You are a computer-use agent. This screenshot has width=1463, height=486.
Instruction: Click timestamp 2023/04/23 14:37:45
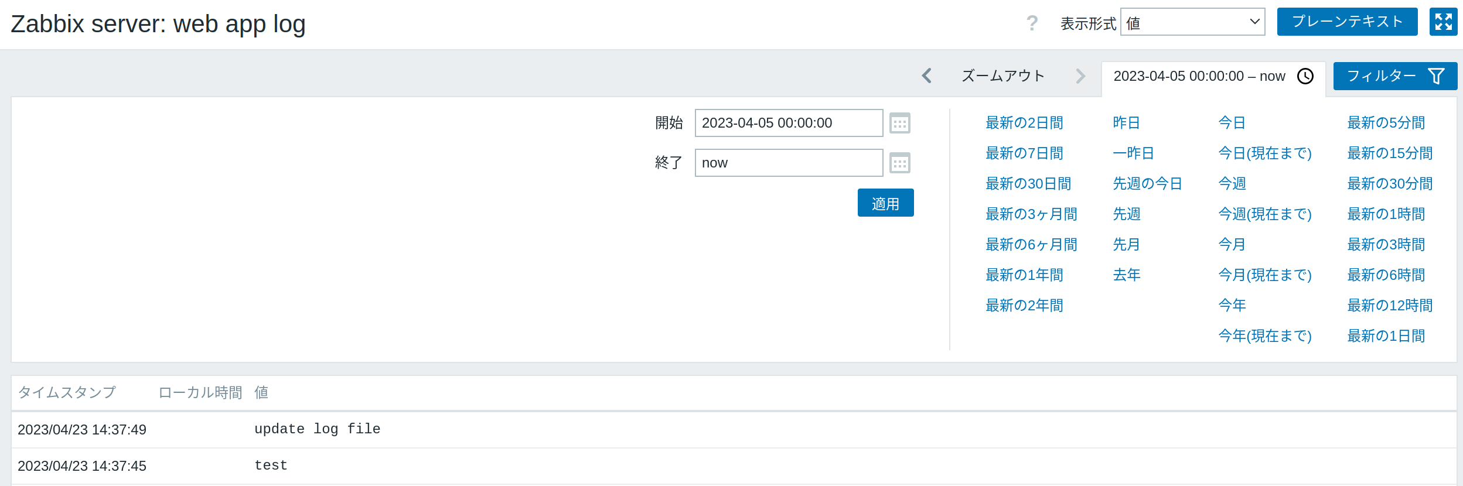[x=82, y=466]
